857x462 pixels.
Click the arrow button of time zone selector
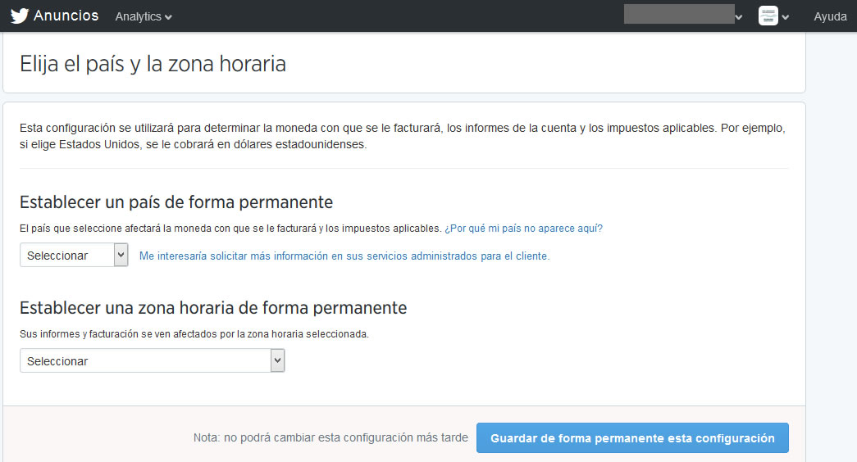click(277, 360)
